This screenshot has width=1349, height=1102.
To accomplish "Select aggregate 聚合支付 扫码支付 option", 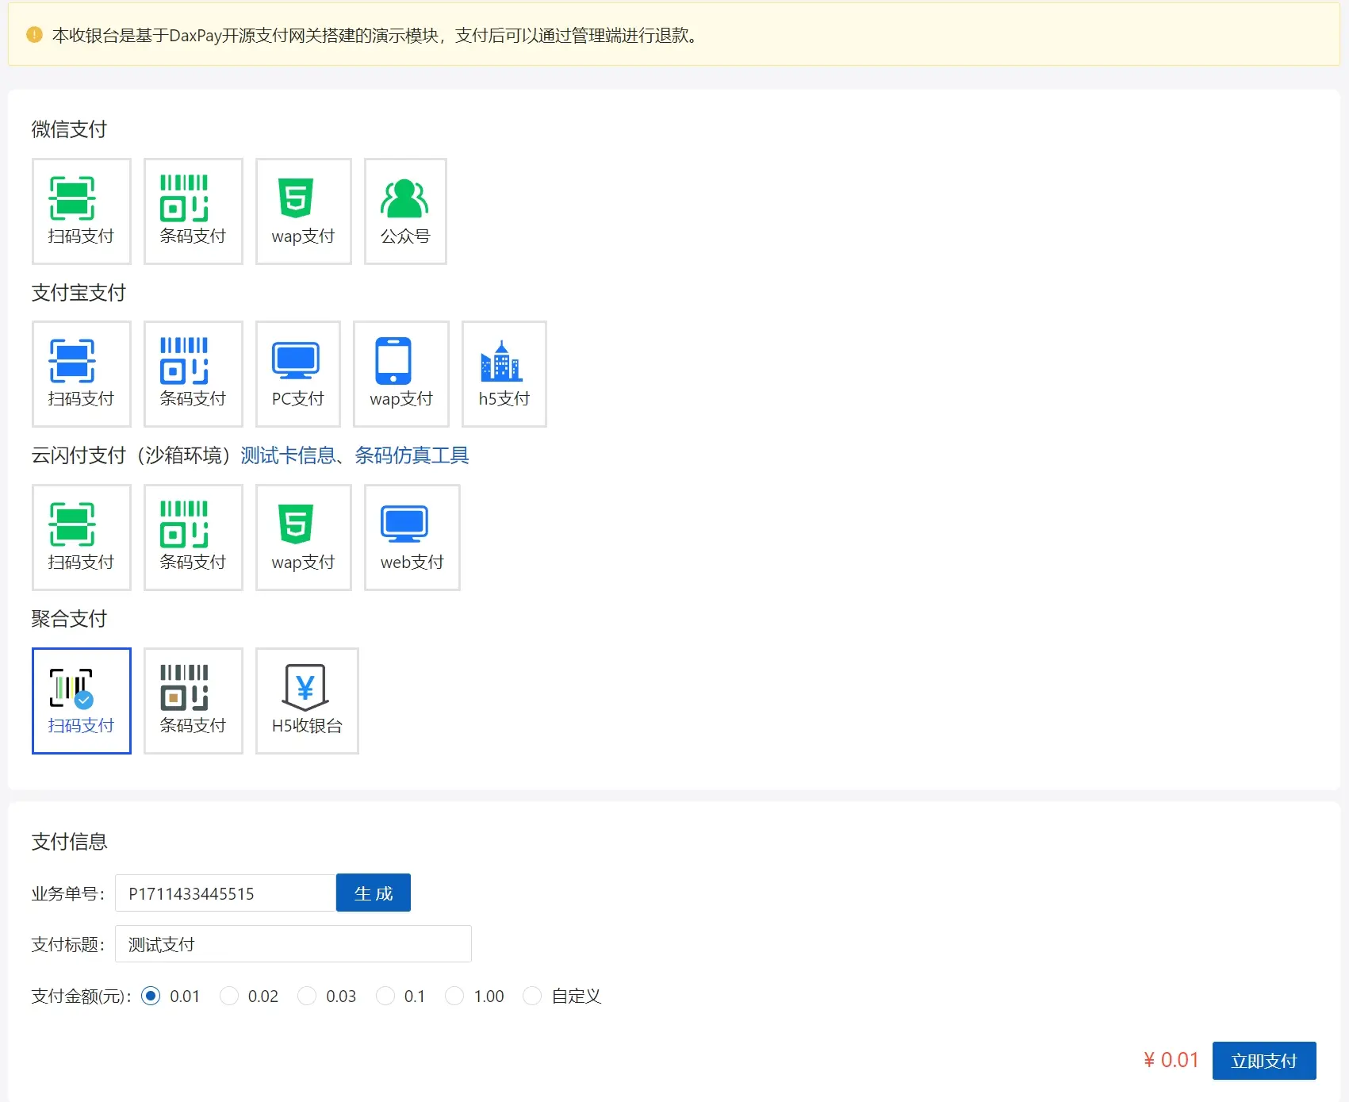I will (82, 701).
